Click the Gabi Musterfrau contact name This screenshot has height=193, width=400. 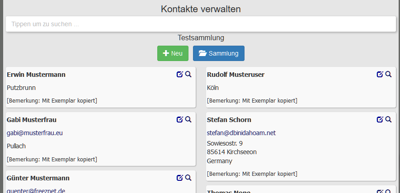pyautogui.click(x=32, y=120)
